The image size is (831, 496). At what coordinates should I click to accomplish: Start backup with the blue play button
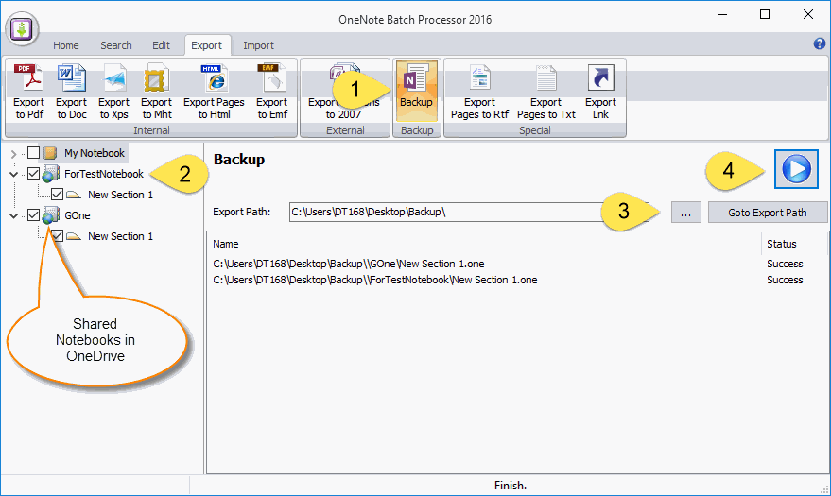tap(796, 169)
